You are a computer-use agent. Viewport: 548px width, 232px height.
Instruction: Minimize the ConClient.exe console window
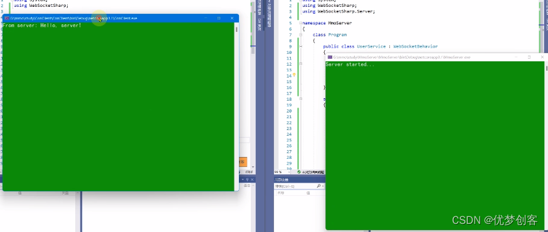point(206,18)
